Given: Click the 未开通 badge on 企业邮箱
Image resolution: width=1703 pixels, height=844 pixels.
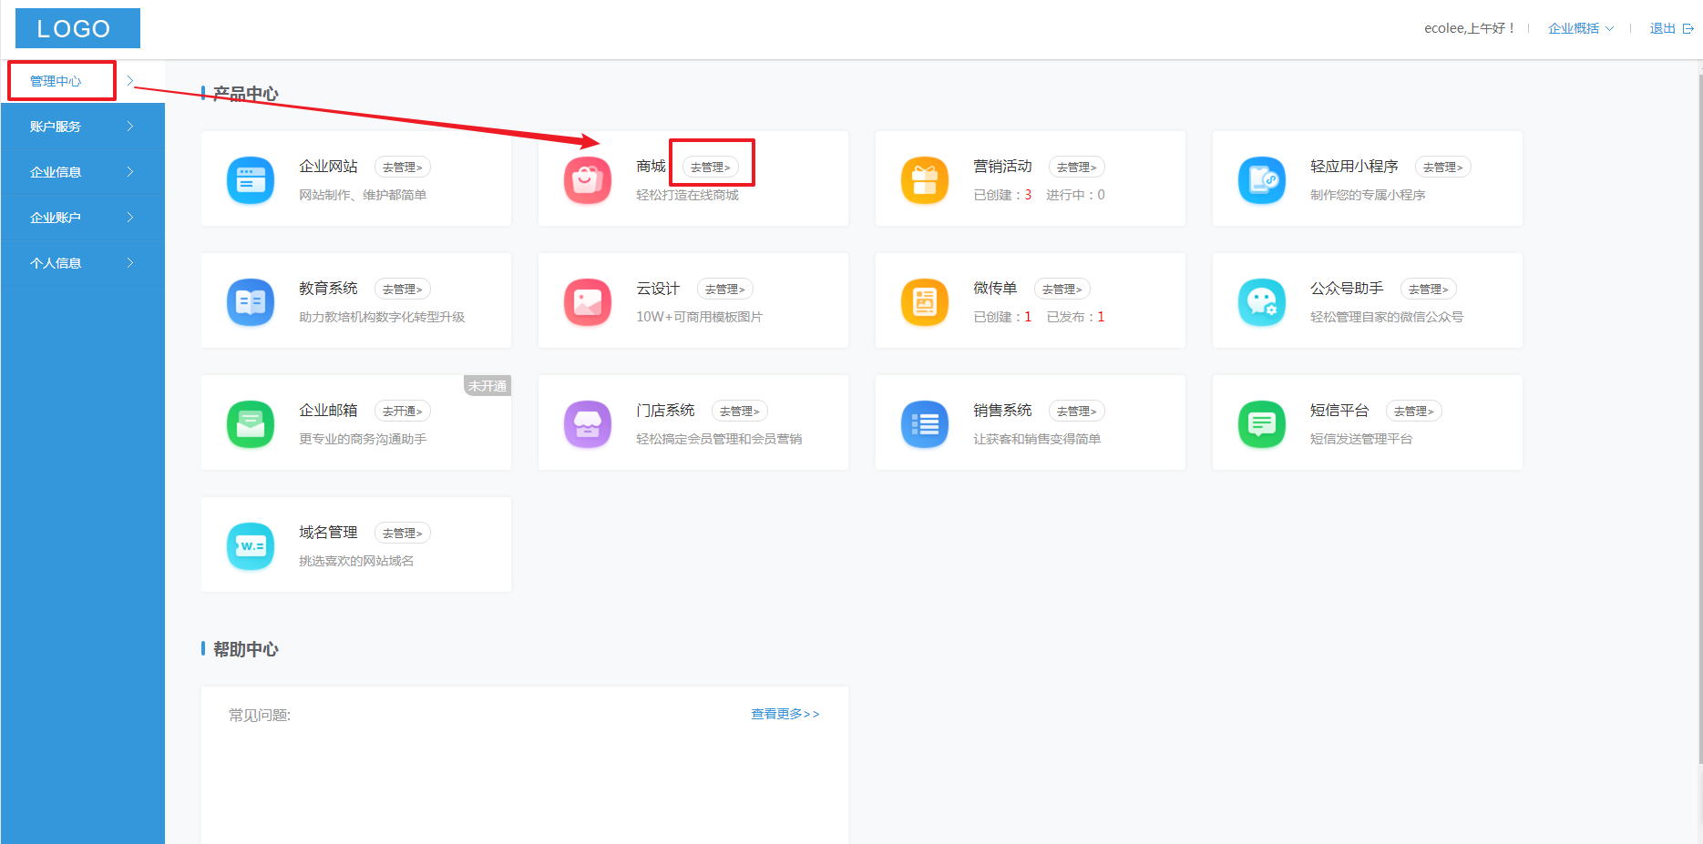Looking at the screenshot, I should tap(487, 386).
